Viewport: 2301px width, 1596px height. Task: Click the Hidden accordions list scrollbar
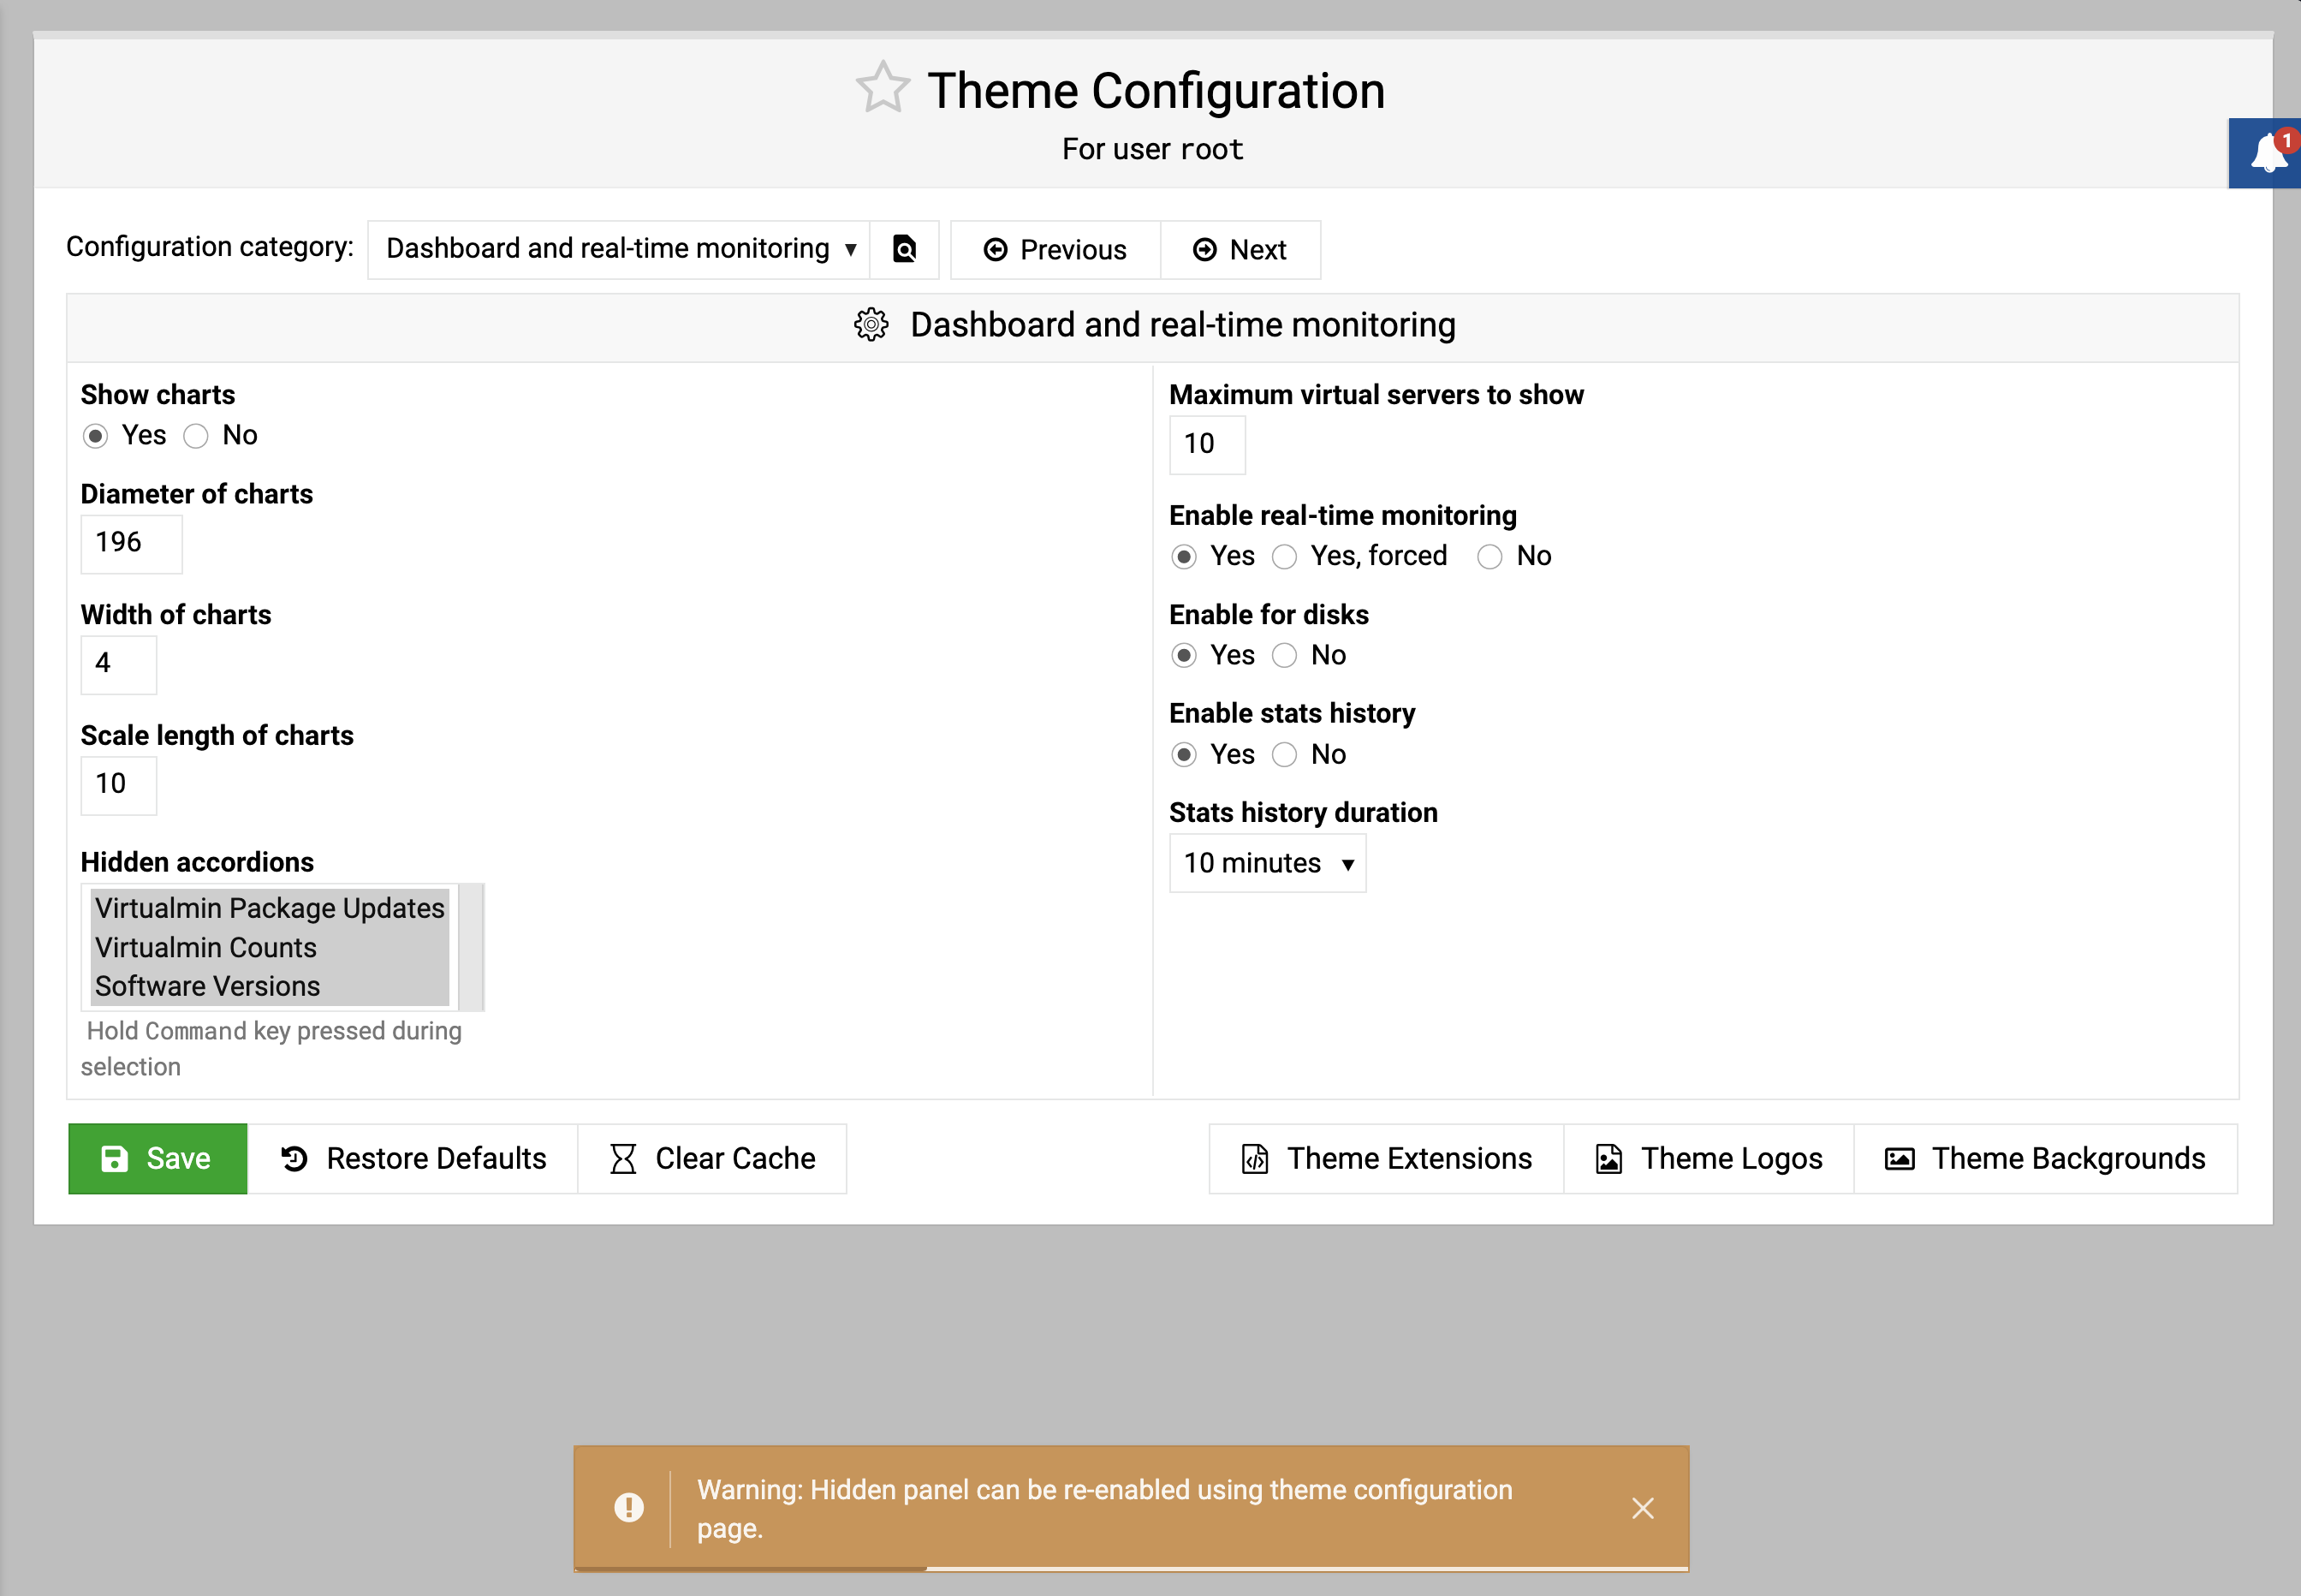pyautogui.click(x=470, y=947)
